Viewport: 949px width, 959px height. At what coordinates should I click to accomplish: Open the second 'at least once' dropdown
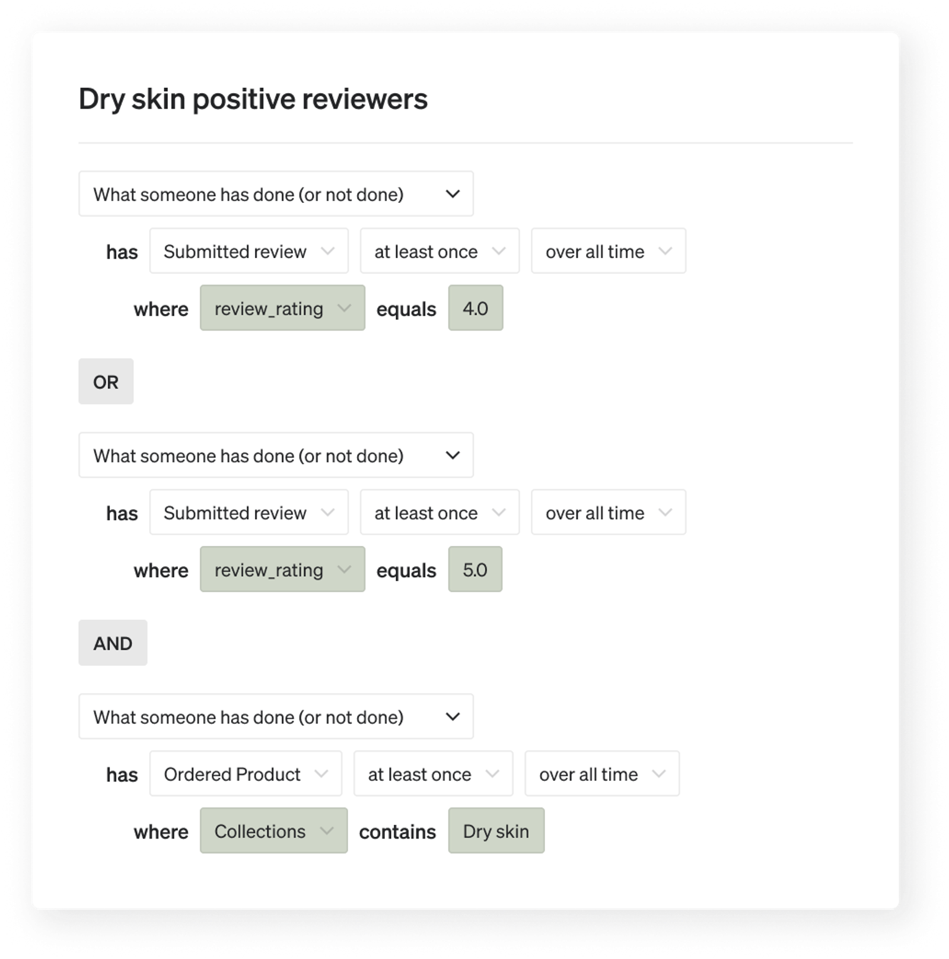click(440, 512)
